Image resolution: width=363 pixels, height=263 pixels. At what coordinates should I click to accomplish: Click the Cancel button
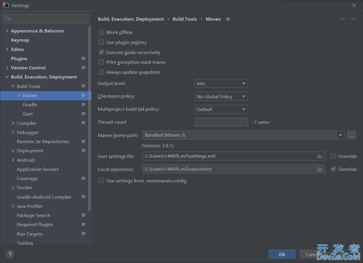coord(313,254)
